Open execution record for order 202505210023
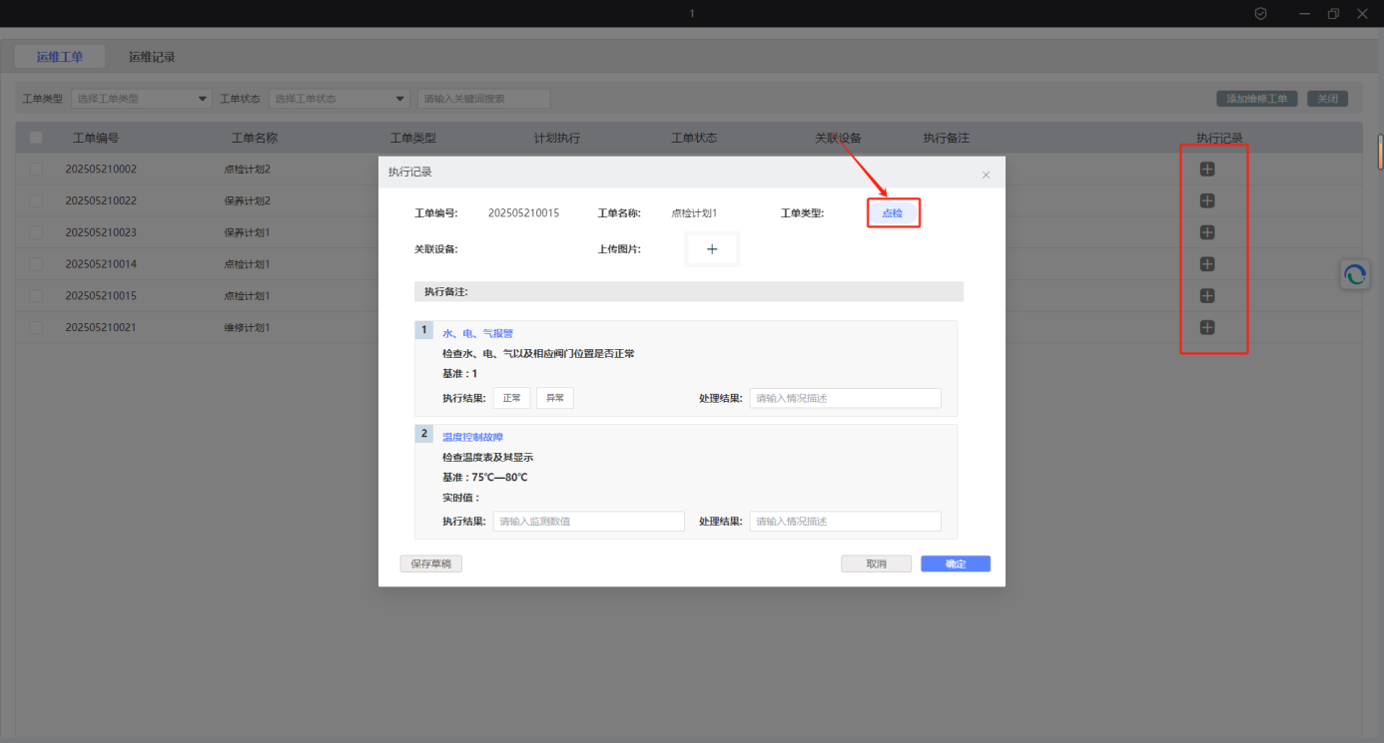Viewport: 1384px width, 743px height. pyautogui.click(x=1206, y=232)
